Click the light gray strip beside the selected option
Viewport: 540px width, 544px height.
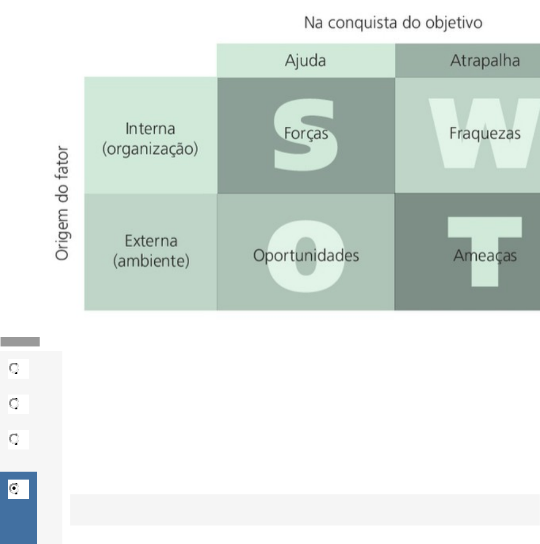304,510
